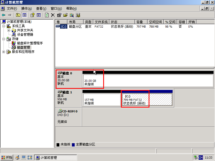Open Properties toolbar icon
215x161 pixels.
(59, 15)
